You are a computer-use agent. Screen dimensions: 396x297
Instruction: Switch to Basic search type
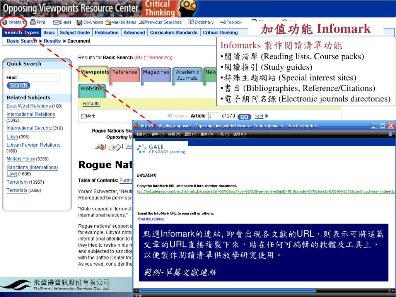coord(49,32)
